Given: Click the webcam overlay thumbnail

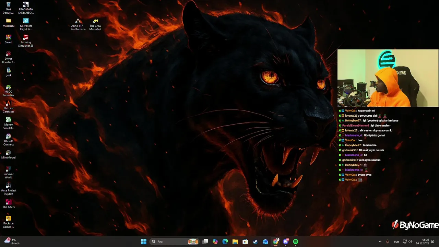Looking at the screenshot, I should [388, 78].
